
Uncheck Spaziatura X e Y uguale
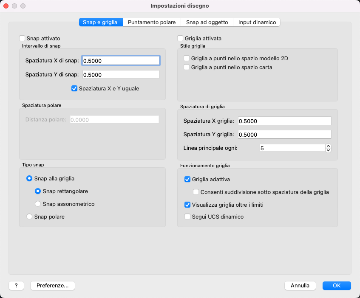point(74,89)
